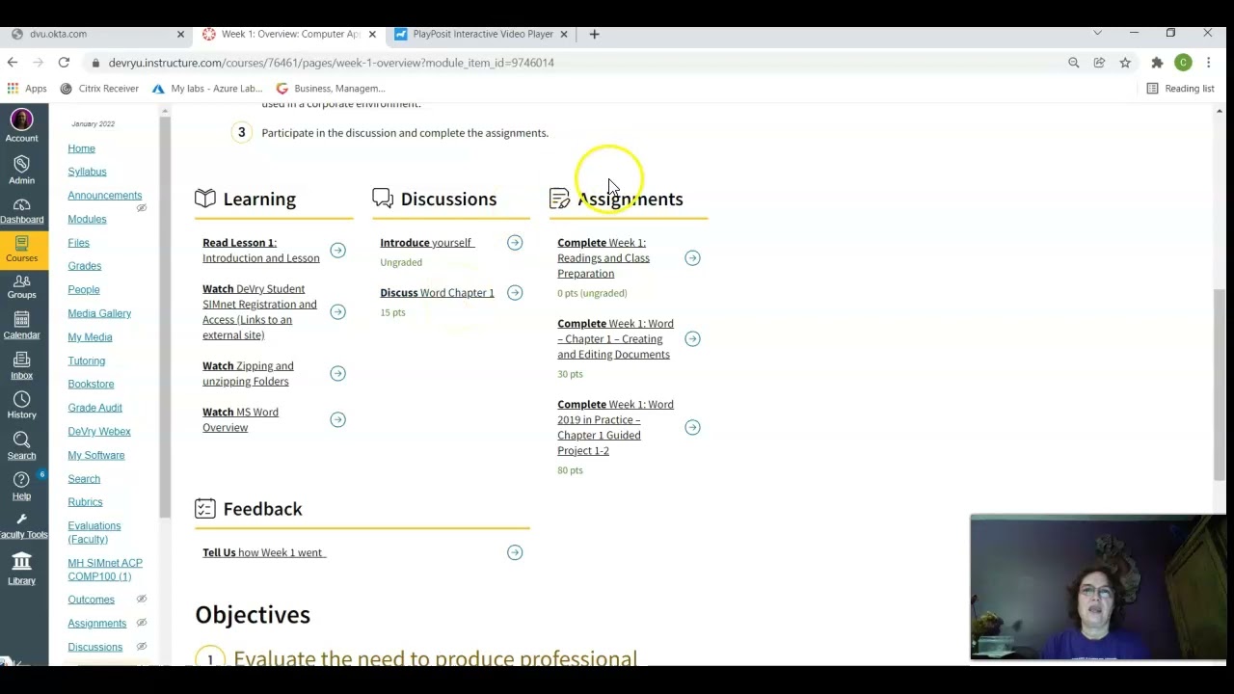Click the browser address bar URL
This screenshot has height=694, width=1234.
331,63
